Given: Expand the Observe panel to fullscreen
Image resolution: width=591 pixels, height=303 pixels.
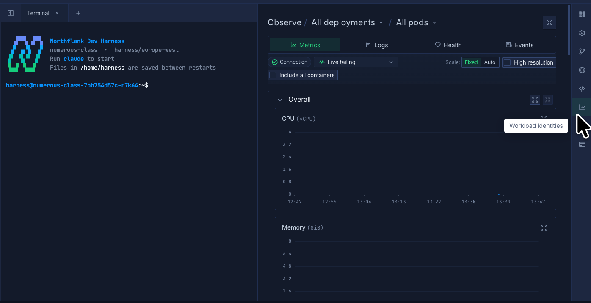Looking at the screenshot, I should 550,22.
